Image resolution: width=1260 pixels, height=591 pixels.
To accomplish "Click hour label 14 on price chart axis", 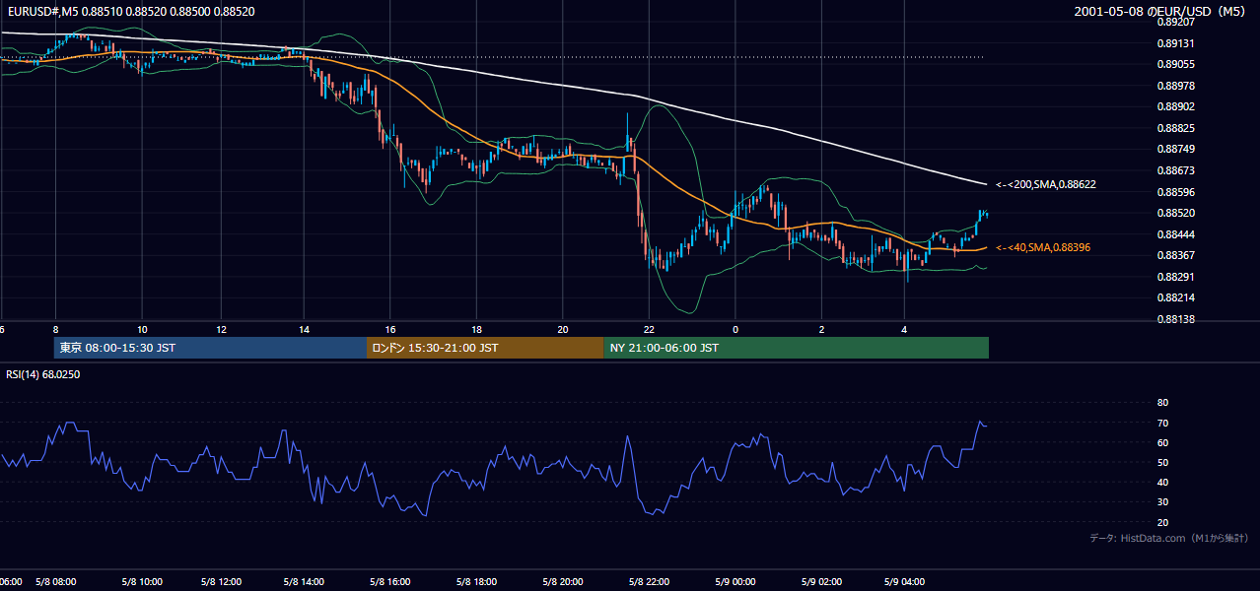I will (304, 329).
